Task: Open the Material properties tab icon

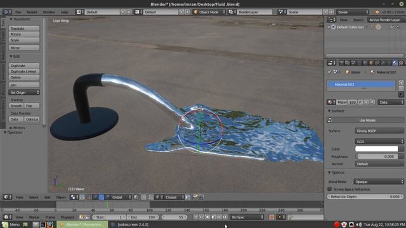Action: coord(395,63)
